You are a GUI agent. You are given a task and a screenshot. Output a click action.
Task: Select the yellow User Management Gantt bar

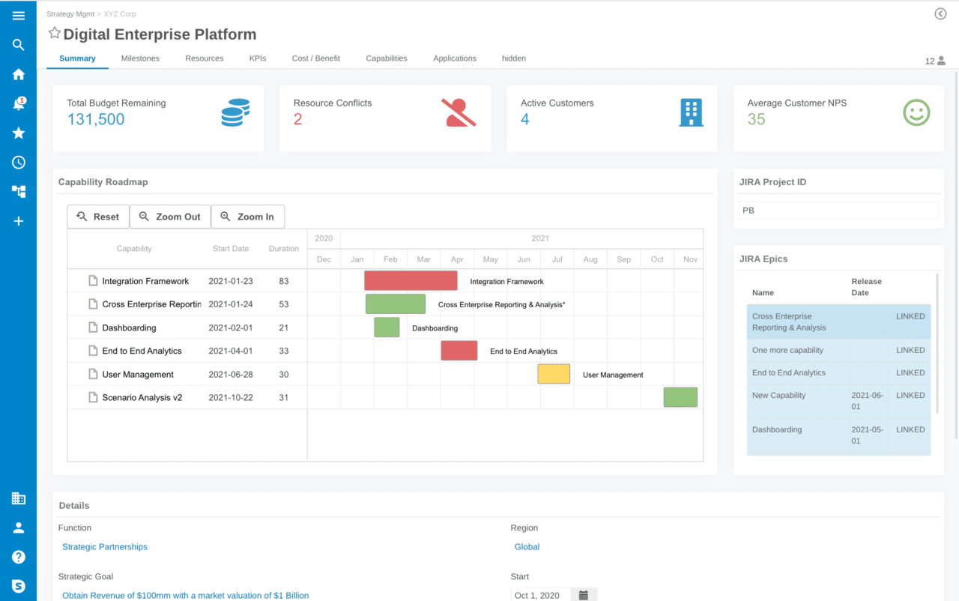click(x=554, y=374)
